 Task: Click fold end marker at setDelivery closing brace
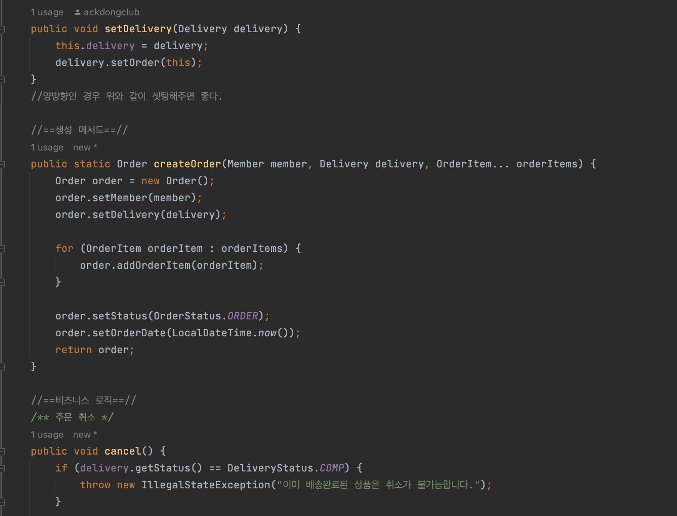2,79
